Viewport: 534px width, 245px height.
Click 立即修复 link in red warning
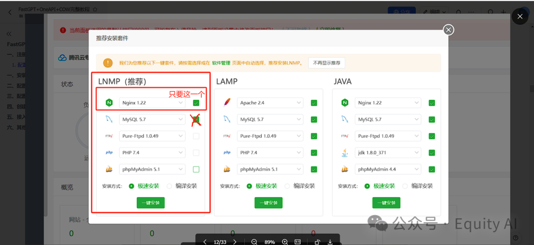tap(330, 30)
